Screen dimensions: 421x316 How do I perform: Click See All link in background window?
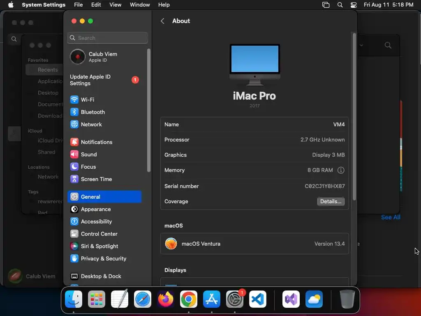point(391,217)
